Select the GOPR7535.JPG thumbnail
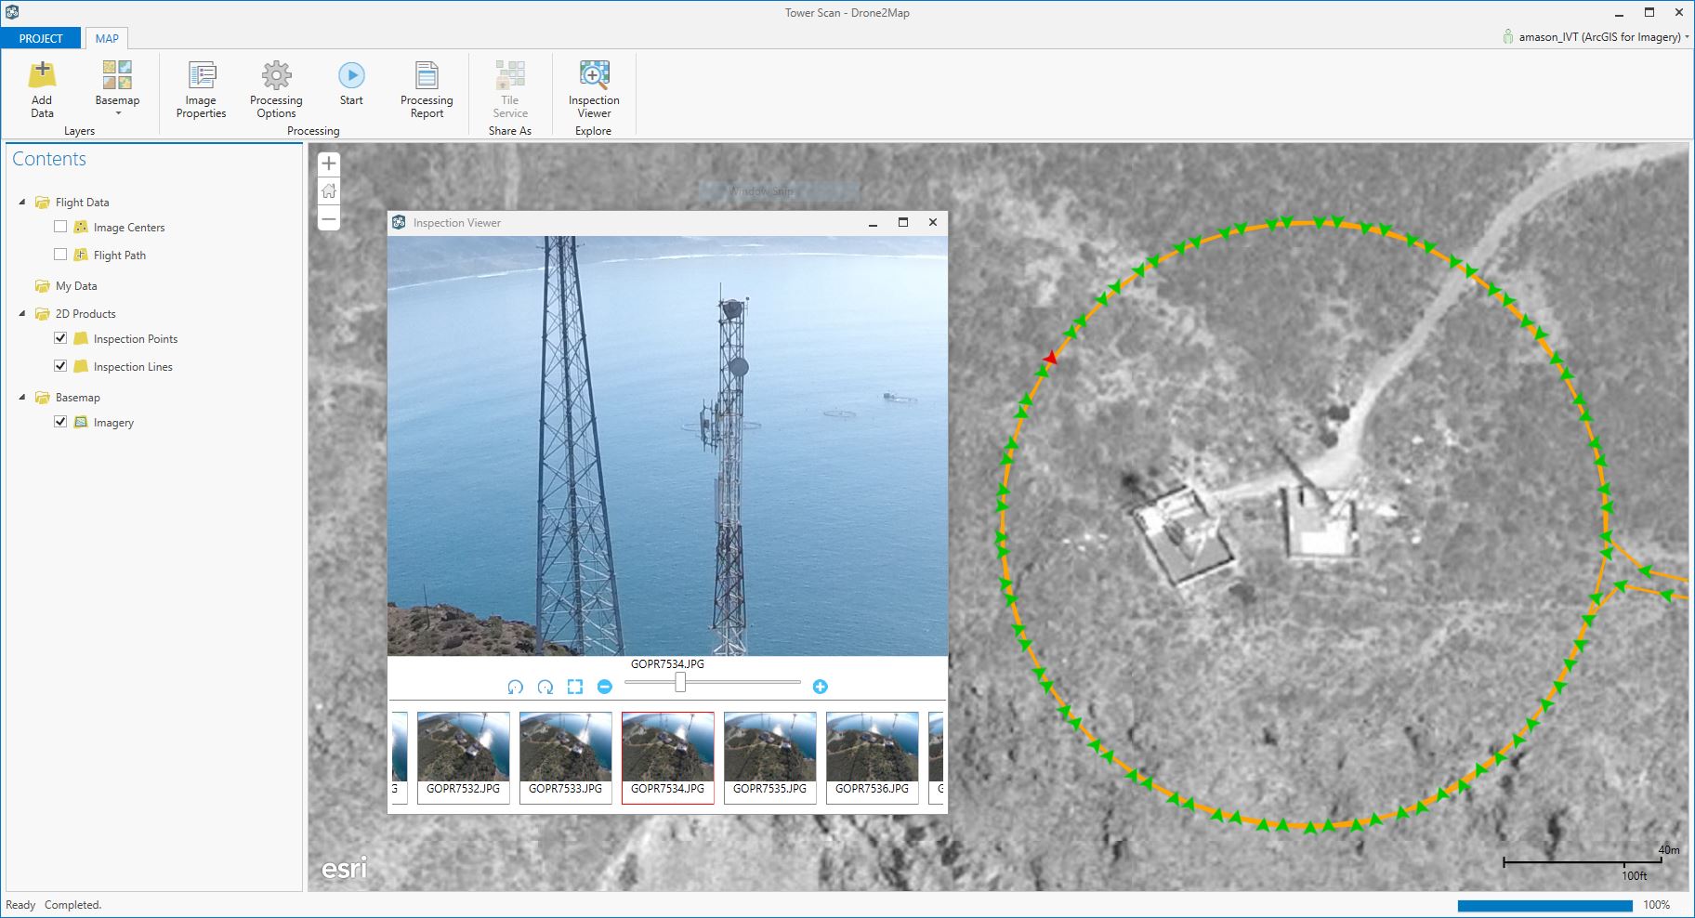The height and width of the screenshot is (918, 1695). (769, 754)
